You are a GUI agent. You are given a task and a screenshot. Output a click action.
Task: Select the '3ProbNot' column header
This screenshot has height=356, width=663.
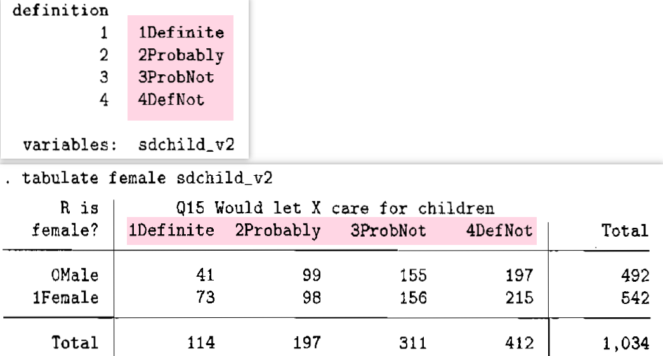pos(388,230)
